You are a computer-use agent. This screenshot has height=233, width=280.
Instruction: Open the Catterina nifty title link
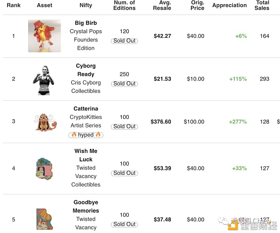click(x=86, y=108)
